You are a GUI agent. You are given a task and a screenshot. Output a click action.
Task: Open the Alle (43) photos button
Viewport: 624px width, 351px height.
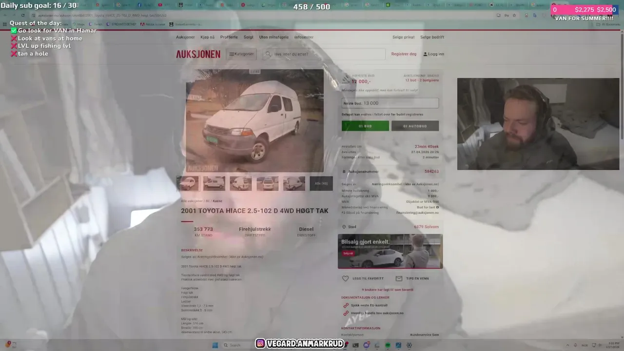321,183
